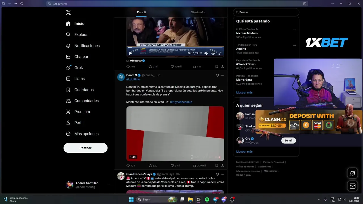Open more options on Canal N post

pos(222,75)
